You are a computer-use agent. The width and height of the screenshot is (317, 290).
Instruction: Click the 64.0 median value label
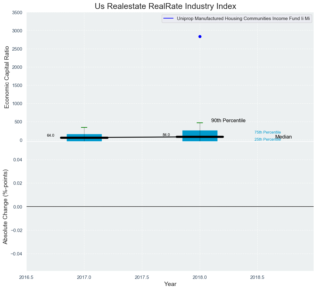tap(50, 135)
